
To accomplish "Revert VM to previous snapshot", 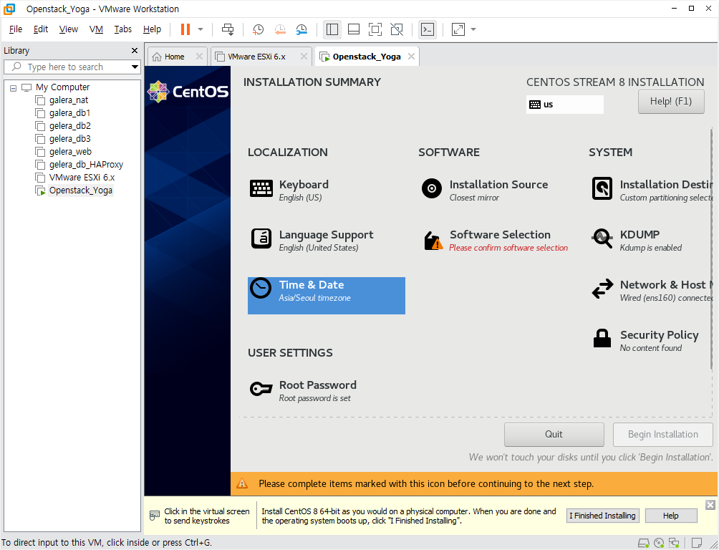I will point(280,29).
